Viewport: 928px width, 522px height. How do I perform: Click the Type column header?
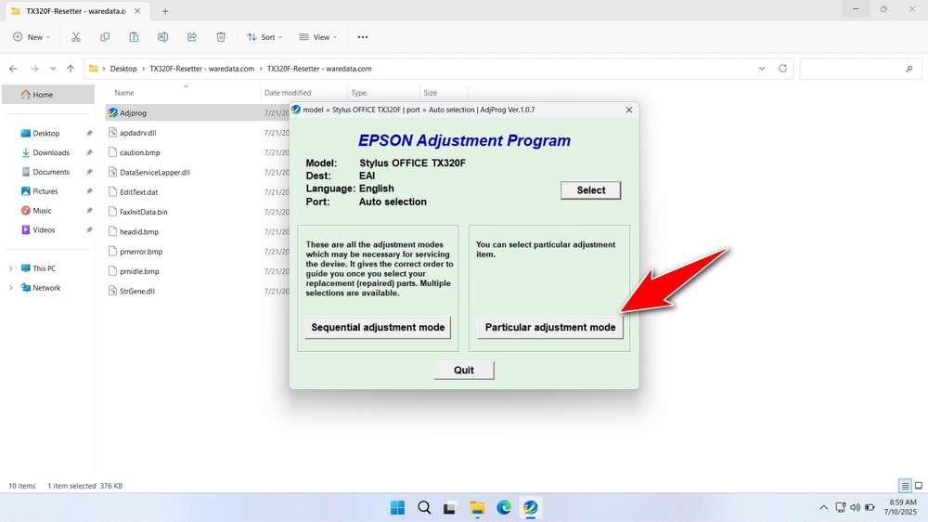358,93
